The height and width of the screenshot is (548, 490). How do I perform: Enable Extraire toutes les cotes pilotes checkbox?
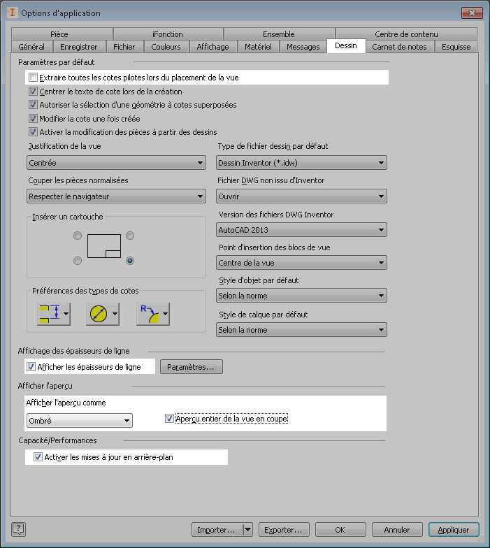click(34, 77)
